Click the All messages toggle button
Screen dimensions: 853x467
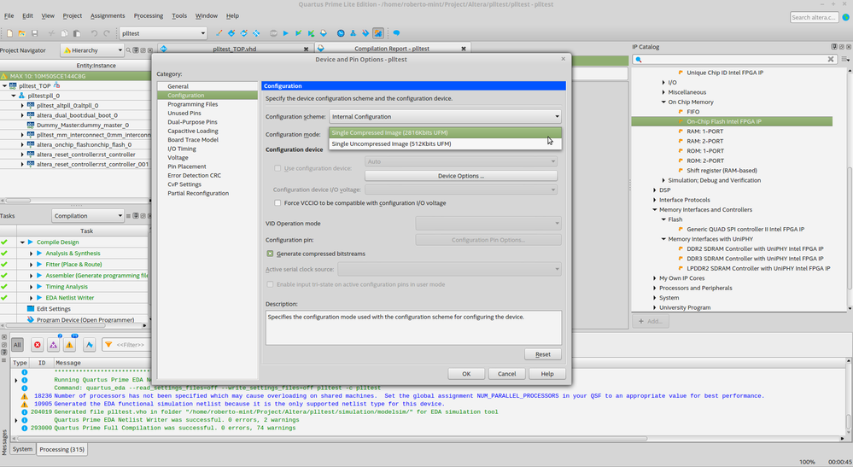[17, 344]
